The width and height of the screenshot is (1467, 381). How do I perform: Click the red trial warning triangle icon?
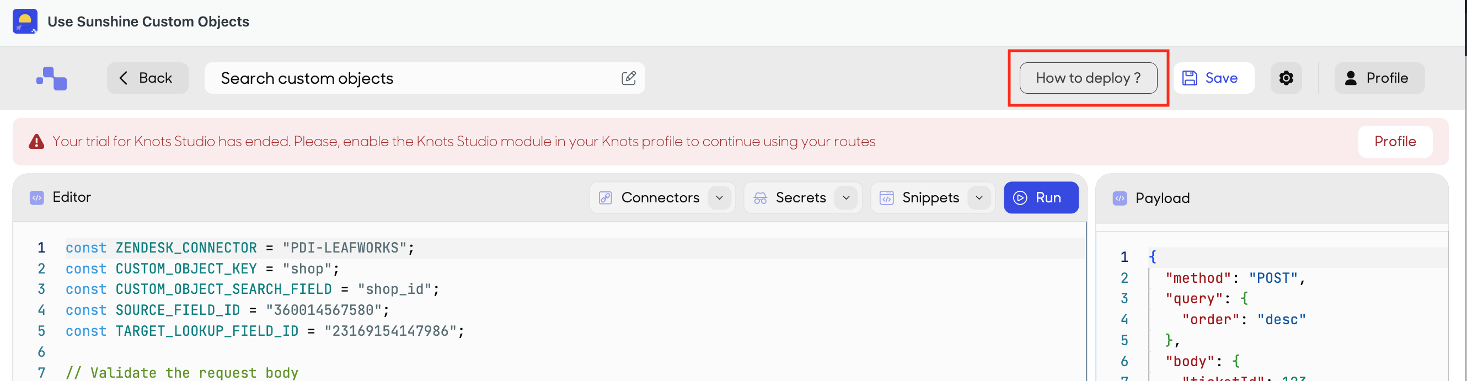[36, 141]
